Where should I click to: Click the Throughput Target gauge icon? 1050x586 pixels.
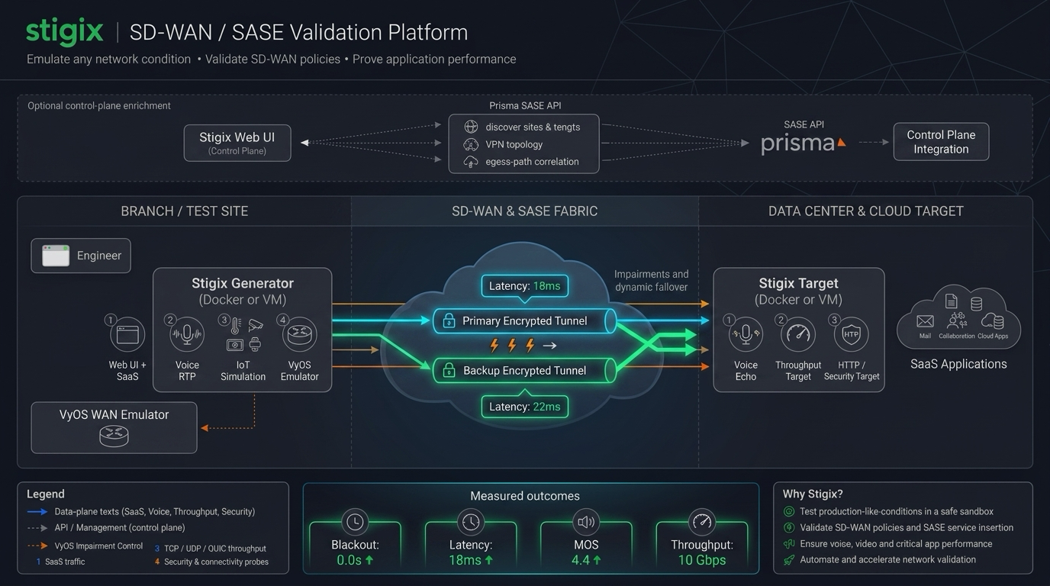pos(798,334)
